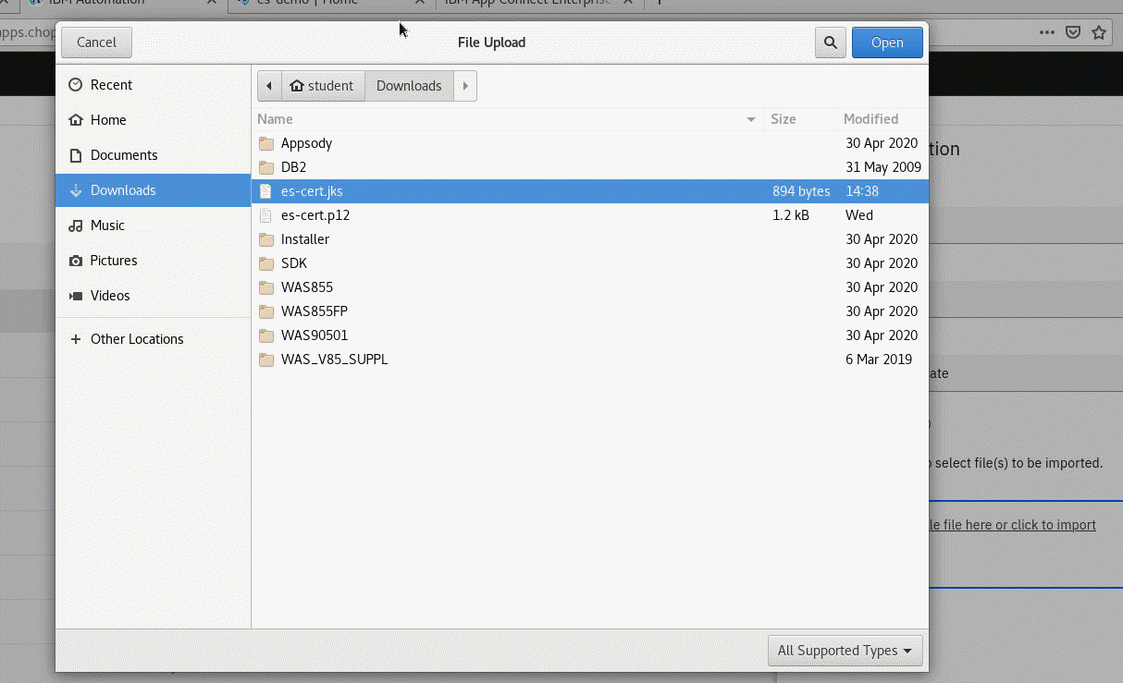Select the WAS855FP folder
Viewport: 1123px width, 683px height.
[x=315, y=311]
